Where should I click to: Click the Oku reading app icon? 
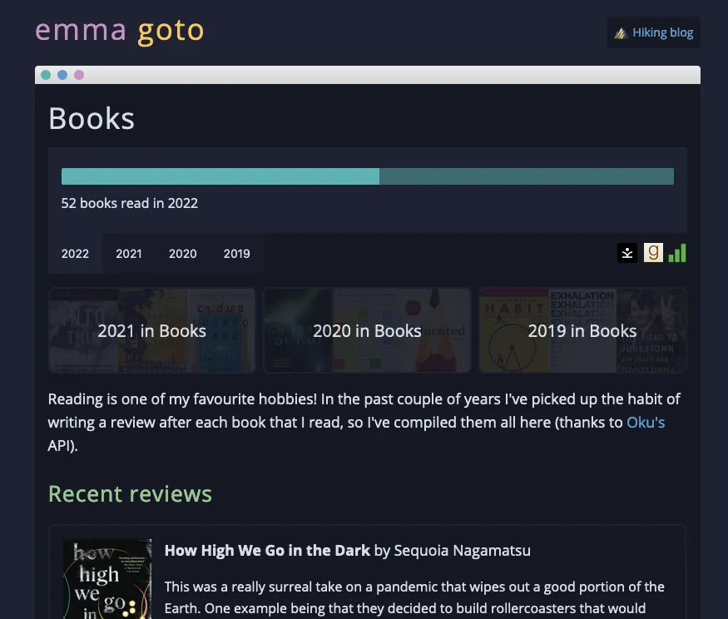coord(627,253)
